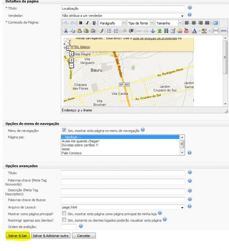229x251 pixels.
Task: Toggle bold formatting in the editor
Action: pos(81,23)
